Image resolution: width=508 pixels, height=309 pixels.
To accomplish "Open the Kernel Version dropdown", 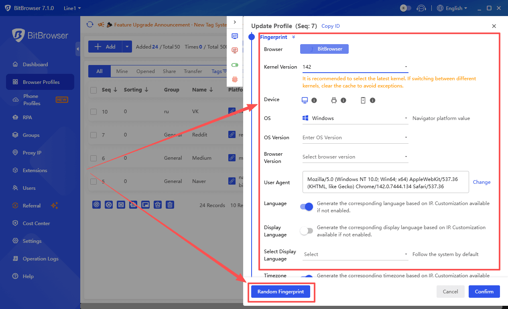I will (355, 67).
